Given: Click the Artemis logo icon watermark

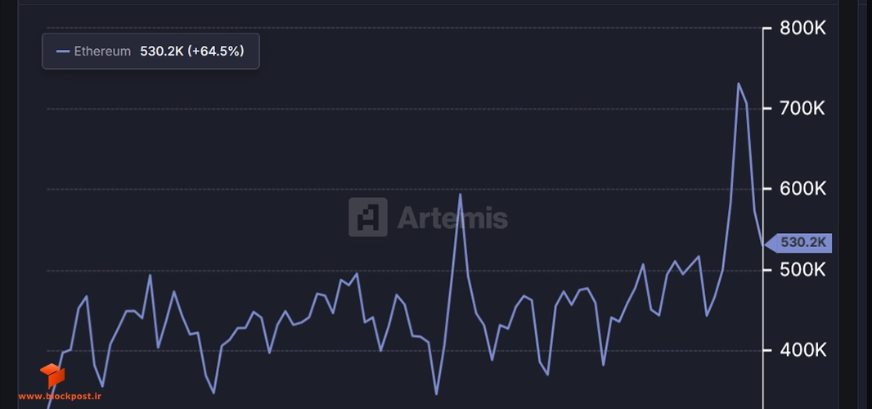Looking at the screenshot, I should tap(367, 217).
